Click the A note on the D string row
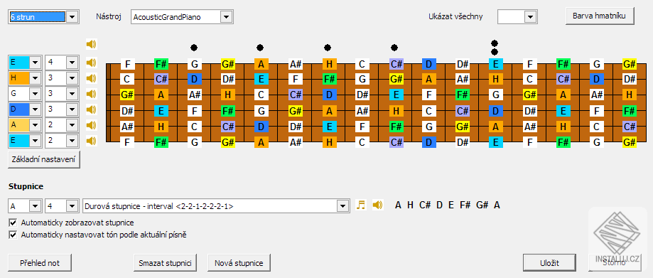653x278 pixels. coord(329,110)
